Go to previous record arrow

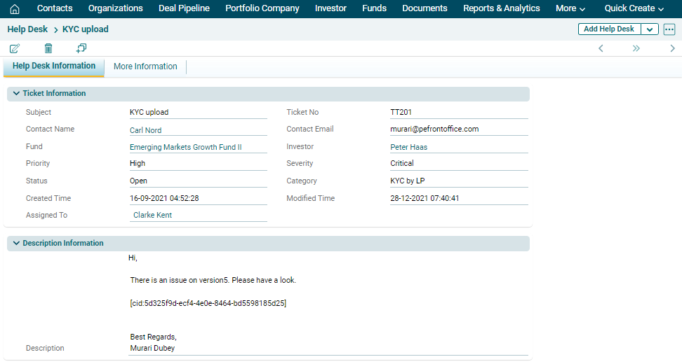(x=601, y=48)
